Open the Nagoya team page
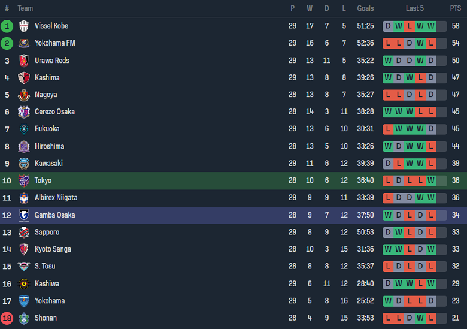 point(46,95)
